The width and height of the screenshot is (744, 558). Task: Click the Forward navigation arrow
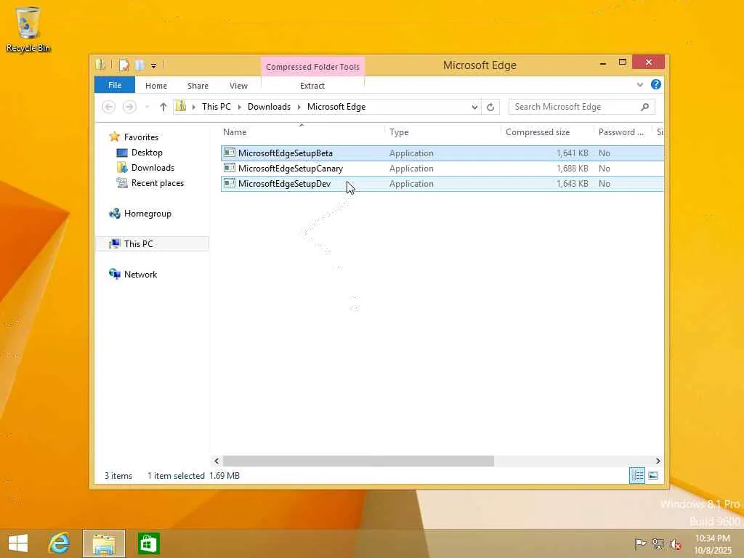[129, 107]
